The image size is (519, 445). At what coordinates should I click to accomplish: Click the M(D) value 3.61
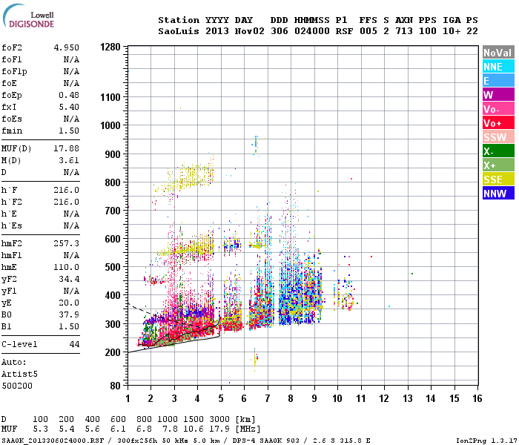pos(69,160)
